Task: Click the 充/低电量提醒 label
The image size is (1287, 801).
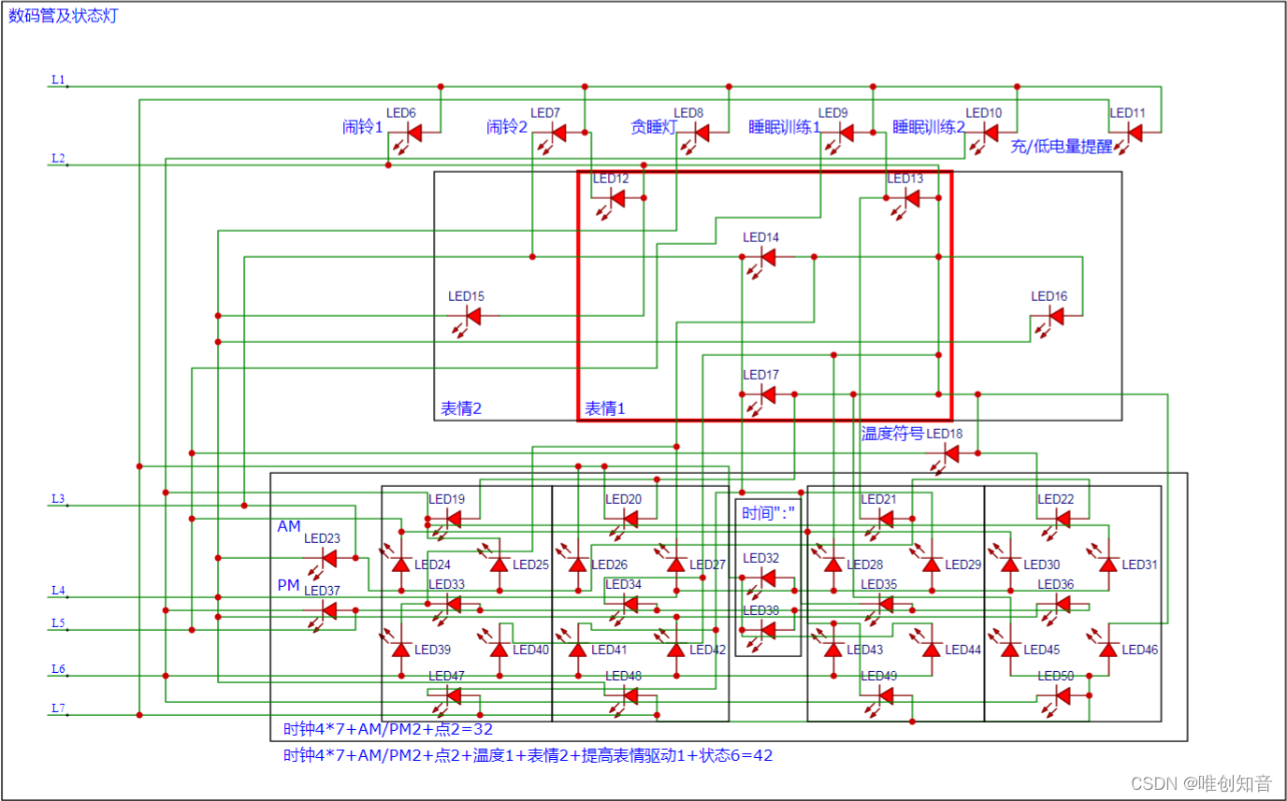Action: tap(1062, 147)
